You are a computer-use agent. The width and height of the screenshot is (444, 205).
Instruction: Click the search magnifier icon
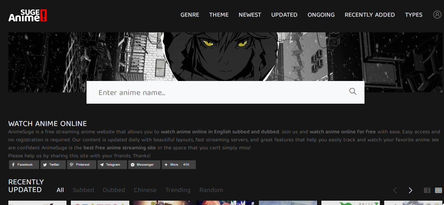pyautogui.click(x=353, y=91)
